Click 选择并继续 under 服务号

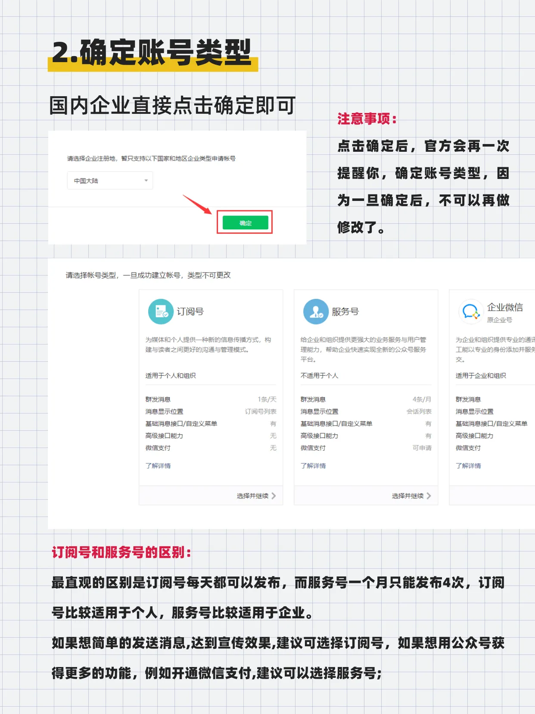point(407,496)
